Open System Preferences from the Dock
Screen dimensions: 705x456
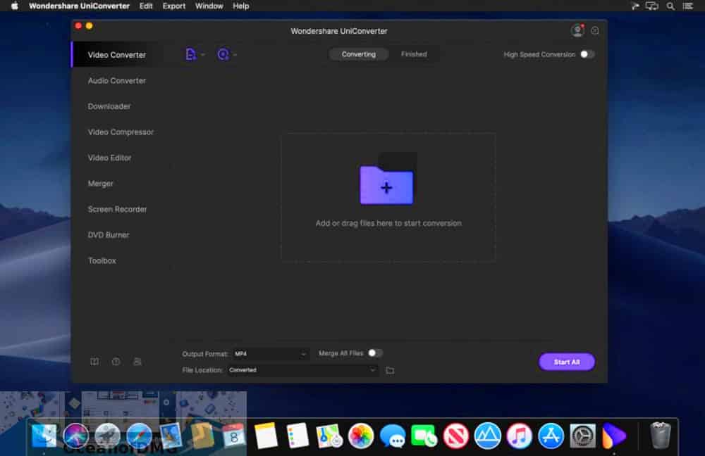583,436
